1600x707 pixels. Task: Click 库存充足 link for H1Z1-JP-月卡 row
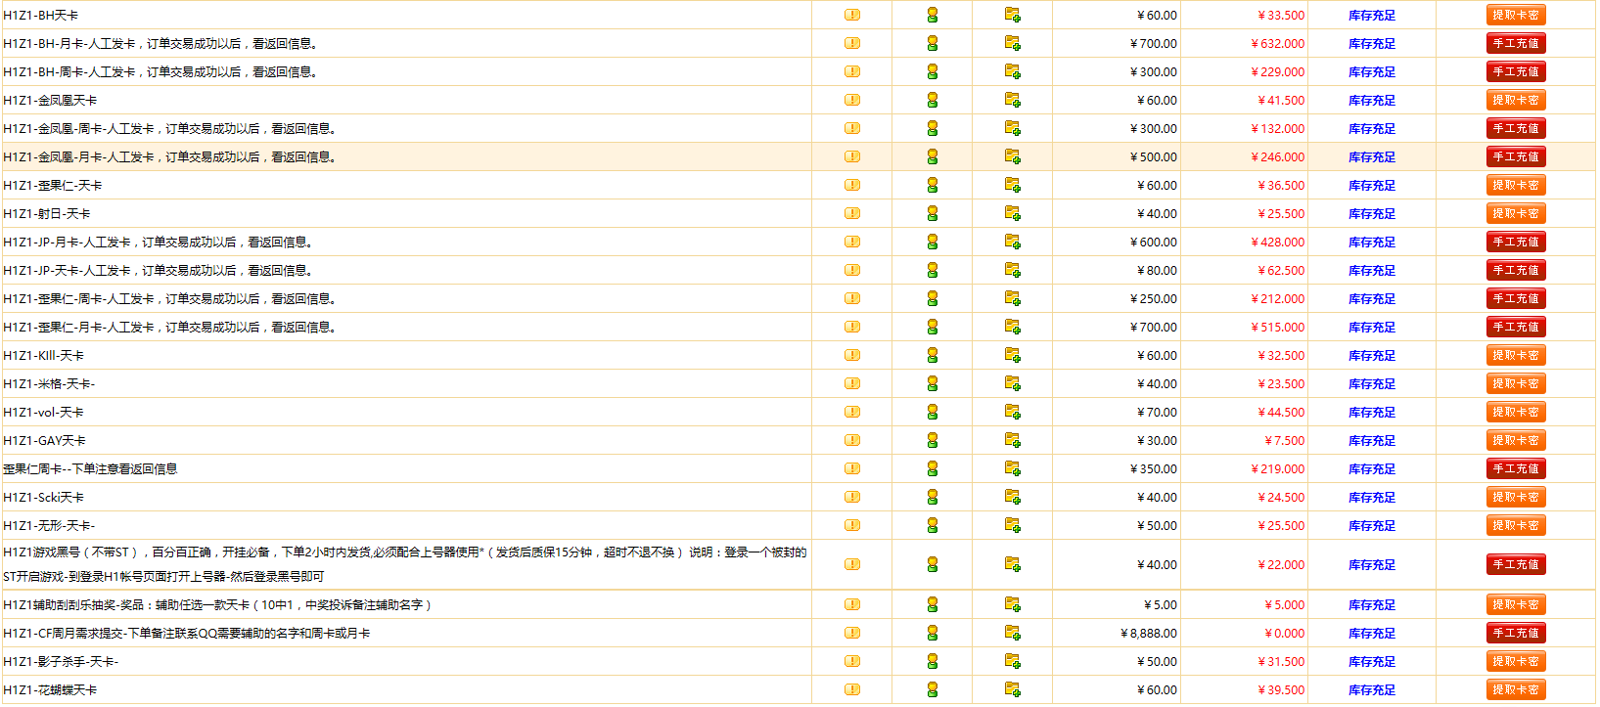[1372, 242]
